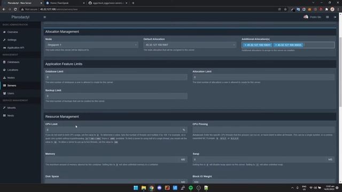
Task: Open the Chrome profile avatar
Action: [332, 10]
